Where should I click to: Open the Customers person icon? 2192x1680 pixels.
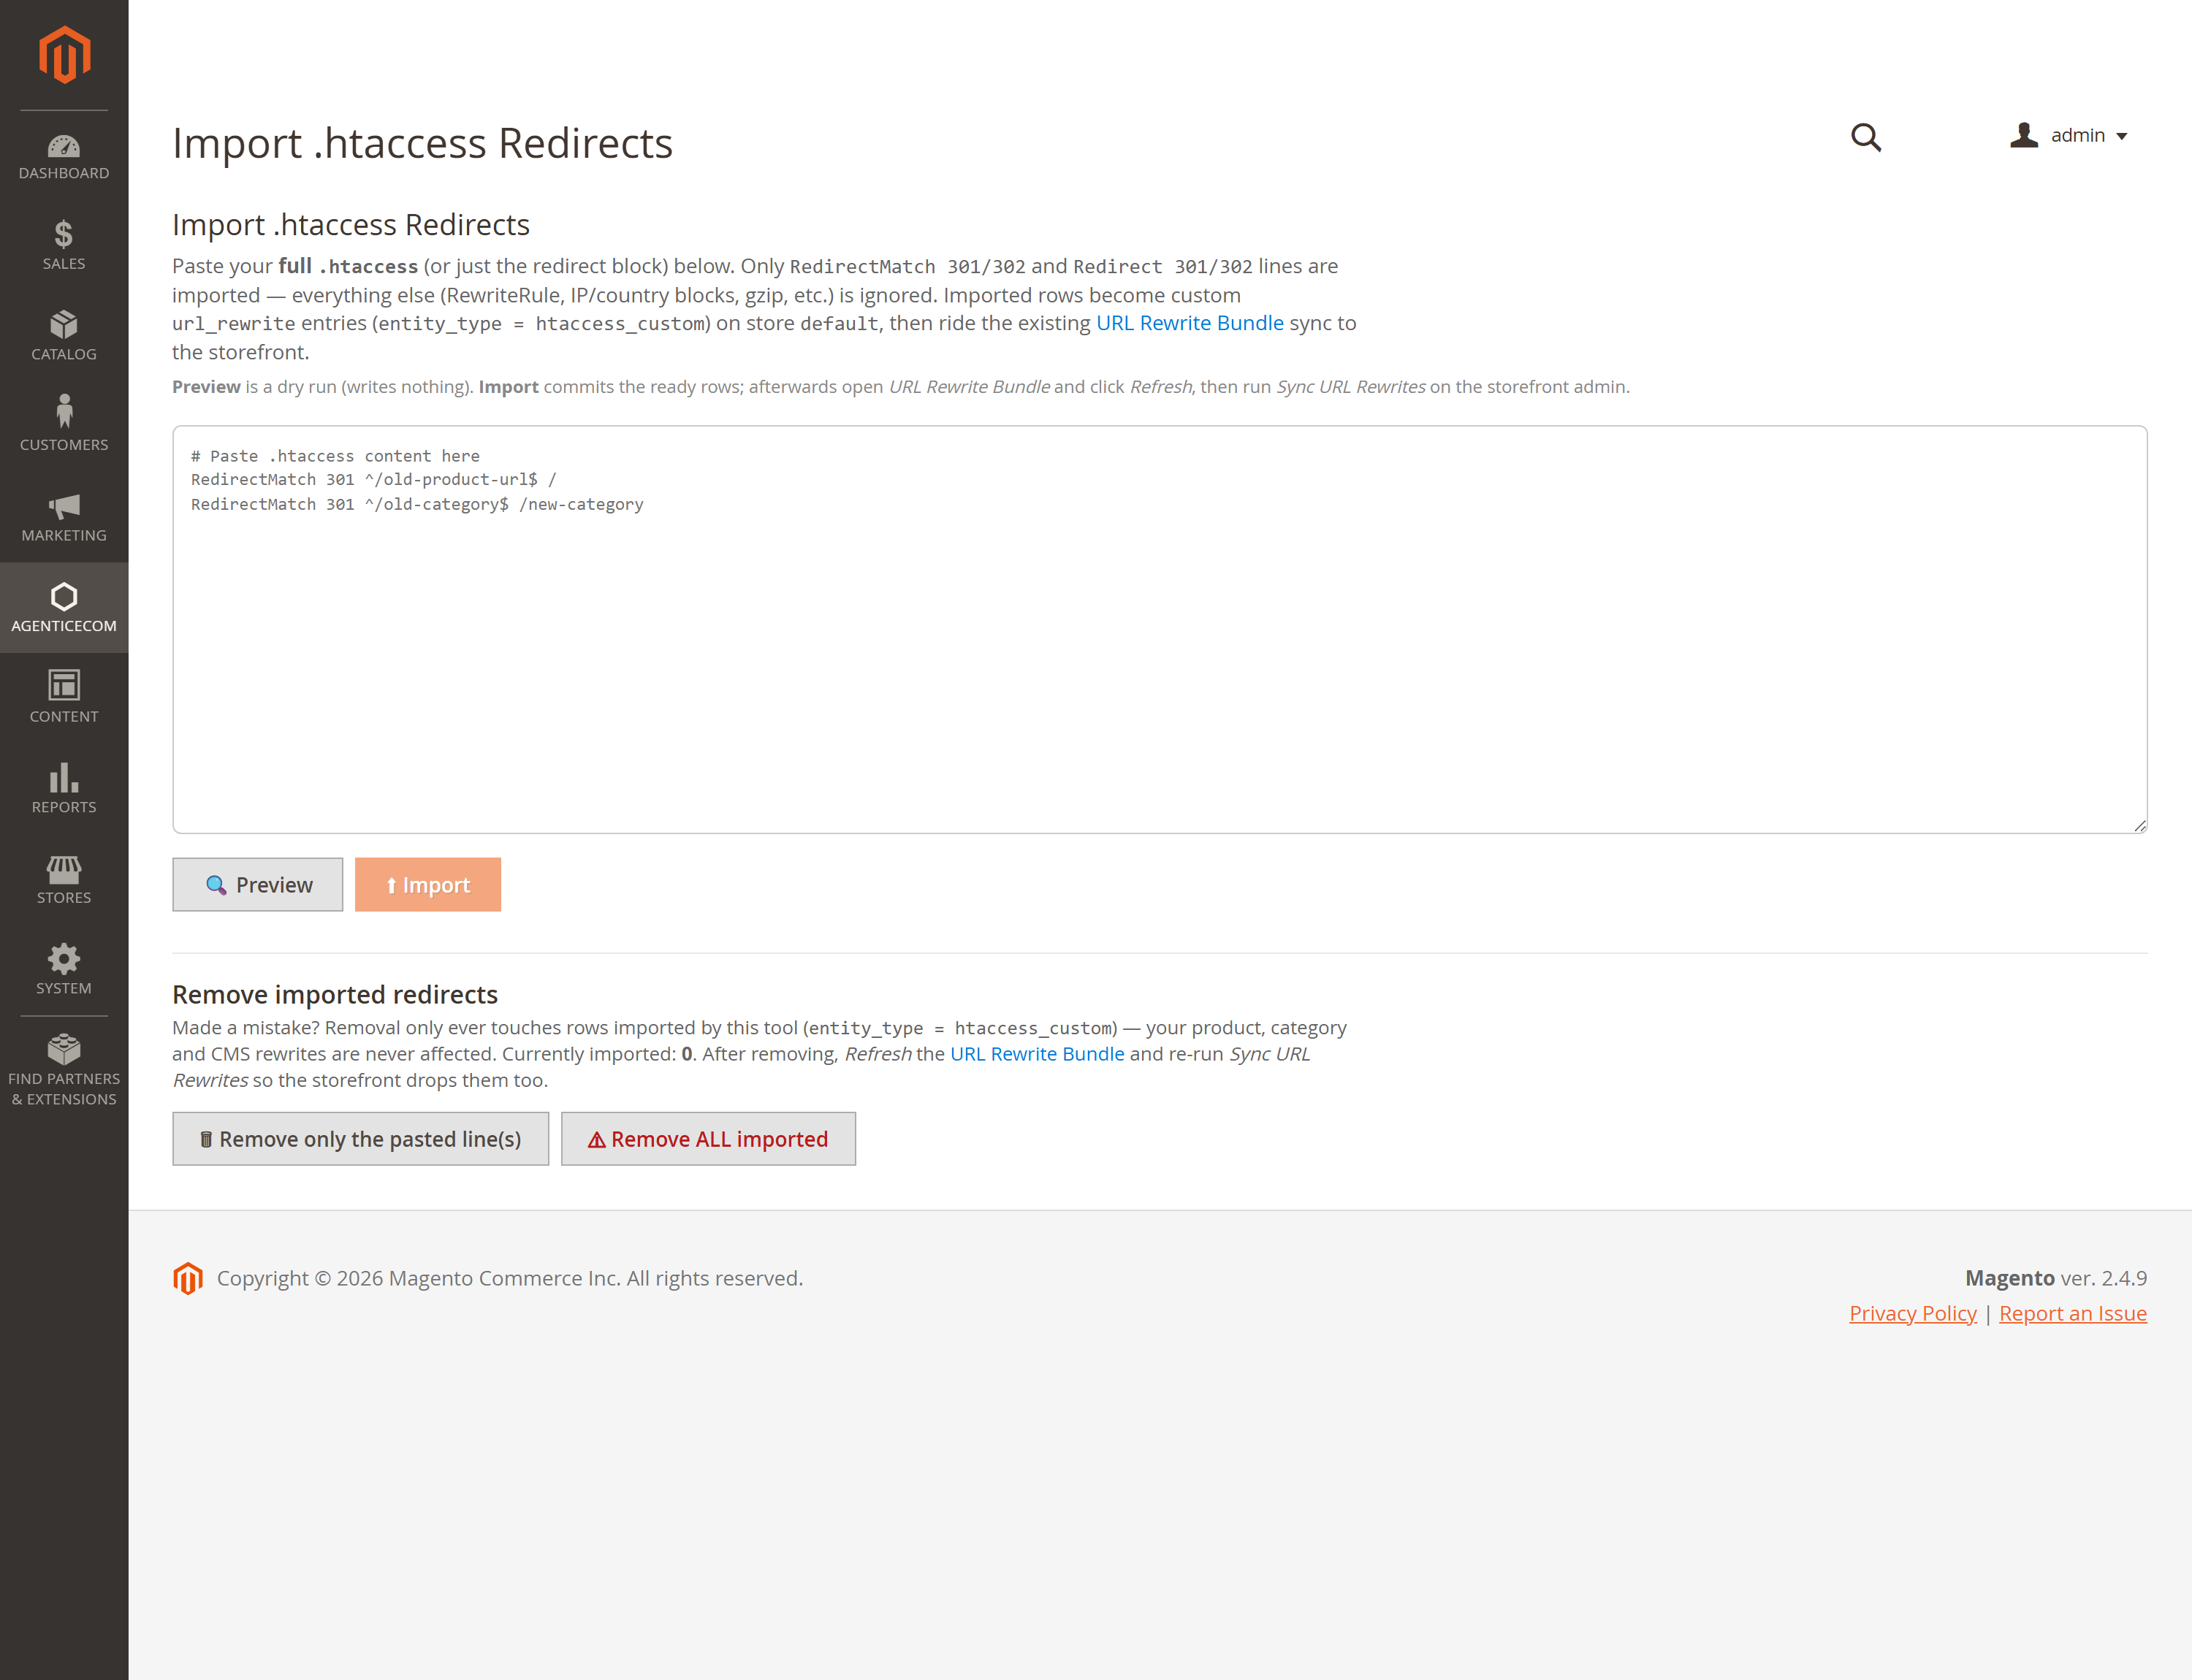(x=64, y=411)
